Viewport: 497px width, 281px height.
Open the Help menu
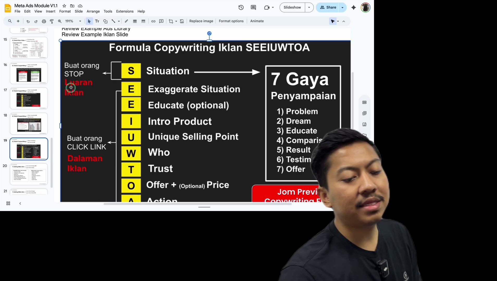click(x=141, y=11)
